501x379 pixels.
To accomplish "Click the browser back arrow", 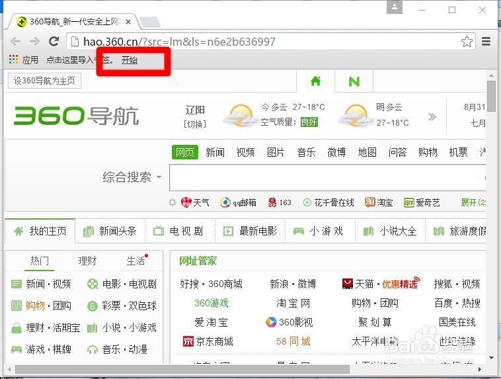I will click(15, 41).
